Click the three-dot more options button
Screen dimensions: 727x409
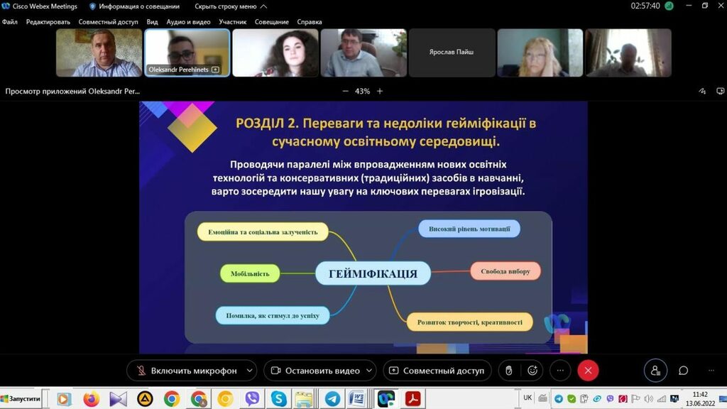pos(560,371)
